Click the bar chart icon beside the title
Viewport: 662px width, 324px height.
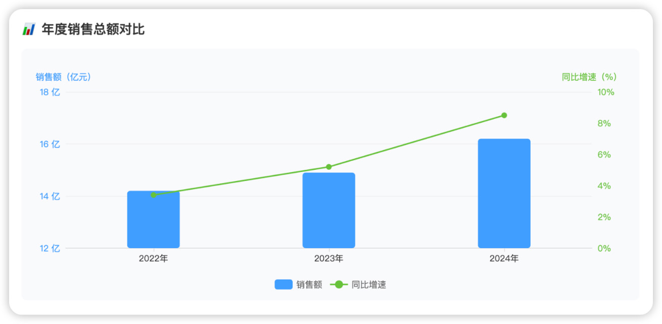(28, 29)
